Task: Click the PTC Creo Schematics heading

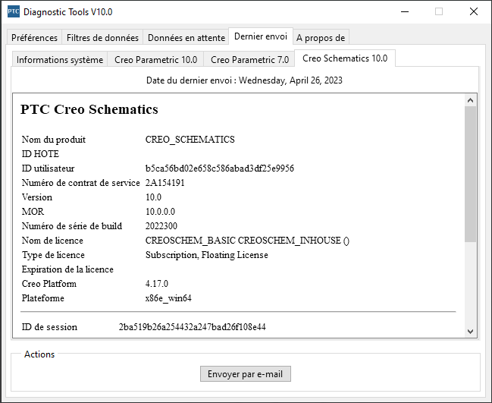Action: (89, 109)
